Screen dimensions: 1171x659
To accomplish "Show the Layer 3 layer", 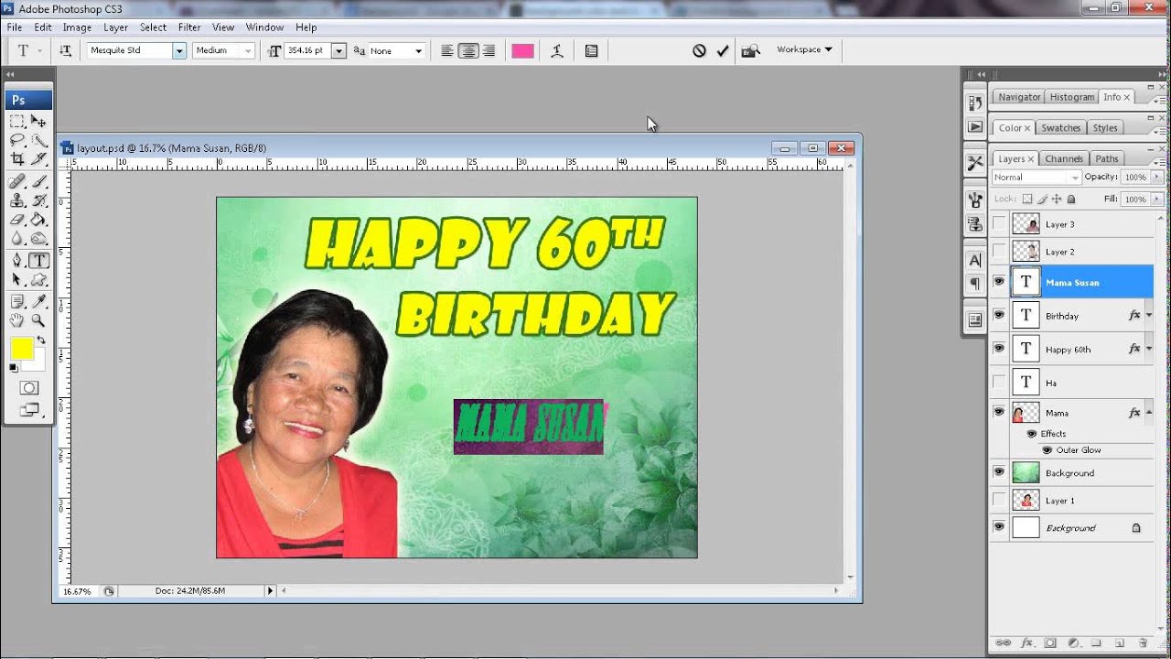I will click(999, 223).
